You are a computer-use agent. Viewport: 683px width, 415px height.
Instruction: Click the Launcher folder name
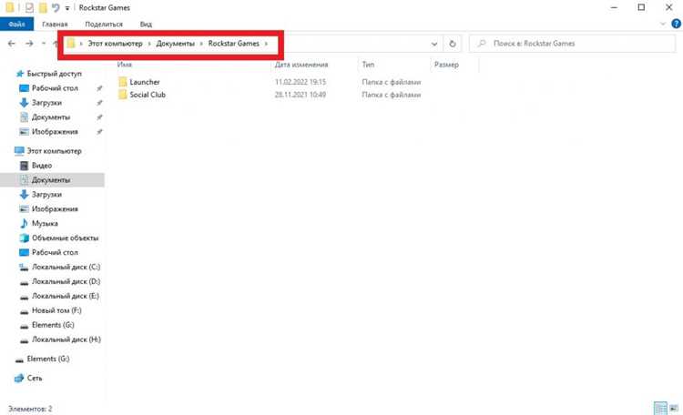(x=145, y=82)
